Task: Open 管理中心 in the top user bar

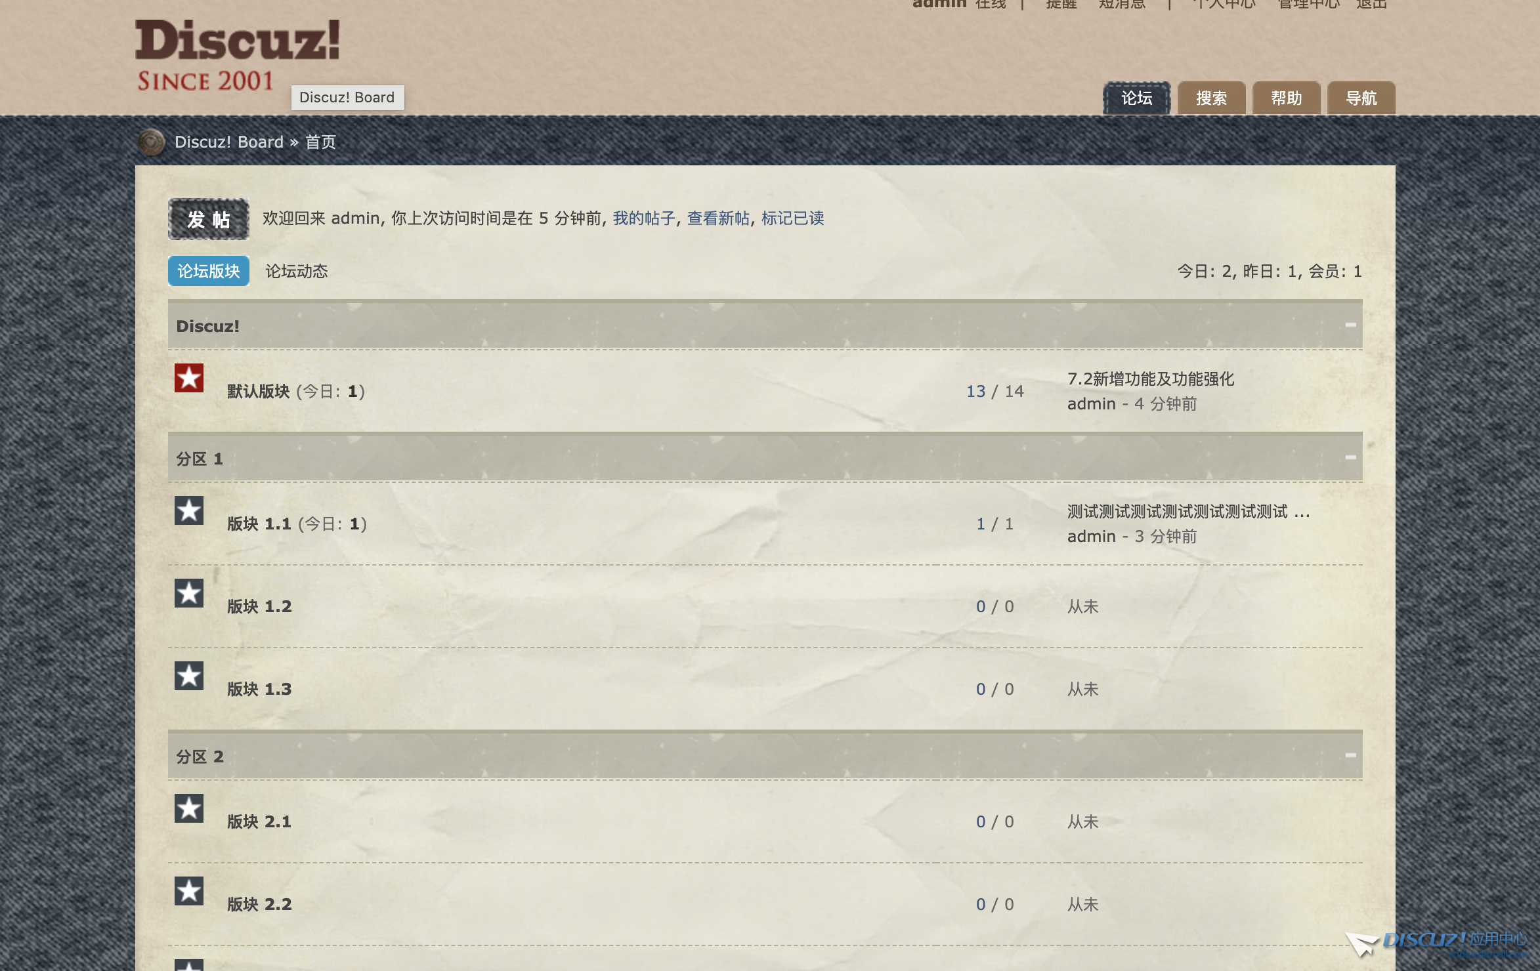Action: coord(1308,4)
